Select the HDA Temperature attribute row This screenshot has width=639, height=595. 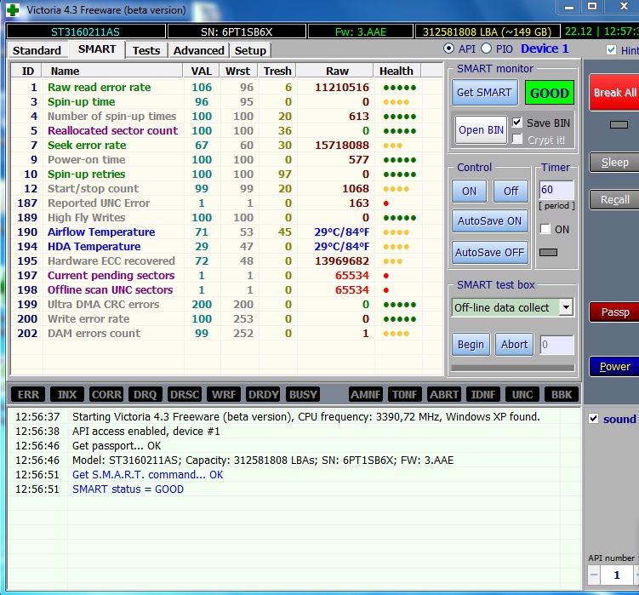pos(226,247)
